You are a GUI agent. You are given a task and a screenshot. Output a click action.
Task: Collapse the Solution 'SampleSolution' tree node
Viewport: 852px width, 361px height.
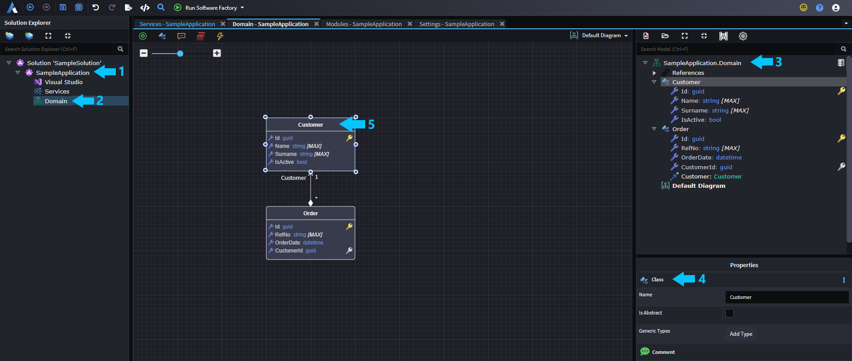pyautogui.click(x=9, y=63)
